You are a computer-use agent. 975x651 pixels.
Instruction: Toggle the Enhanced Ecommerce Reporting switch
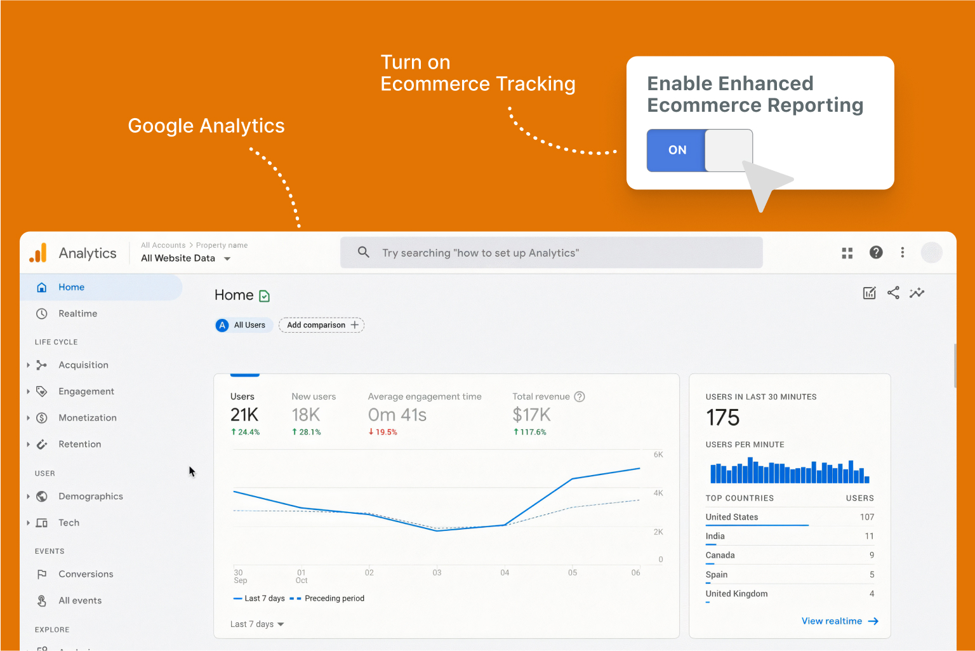[700, 151]
